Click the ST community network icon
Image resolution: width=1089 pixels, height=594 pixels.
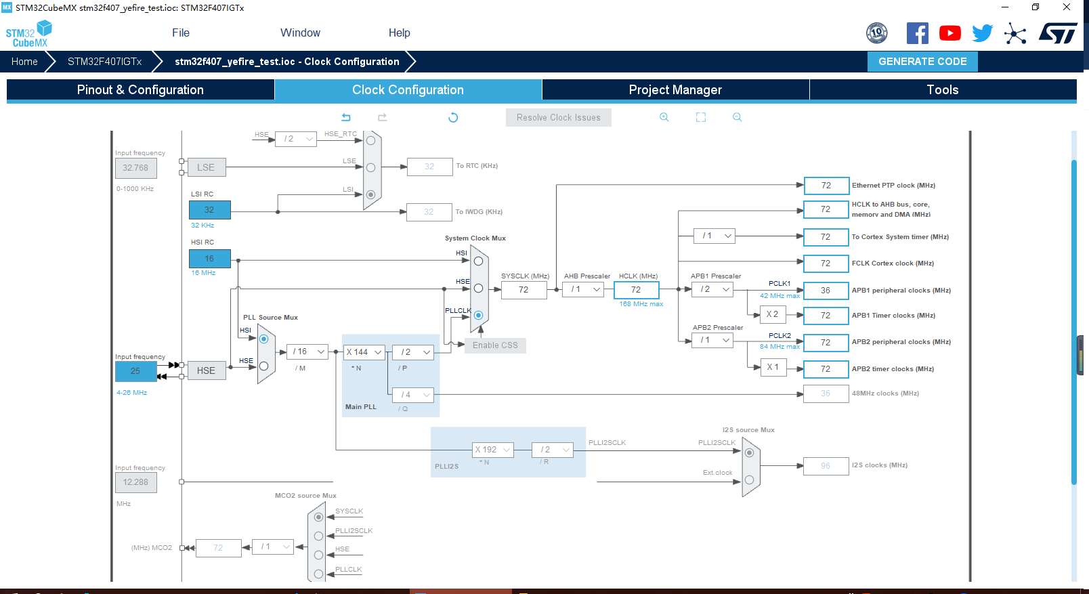[x=1015, y=33]
